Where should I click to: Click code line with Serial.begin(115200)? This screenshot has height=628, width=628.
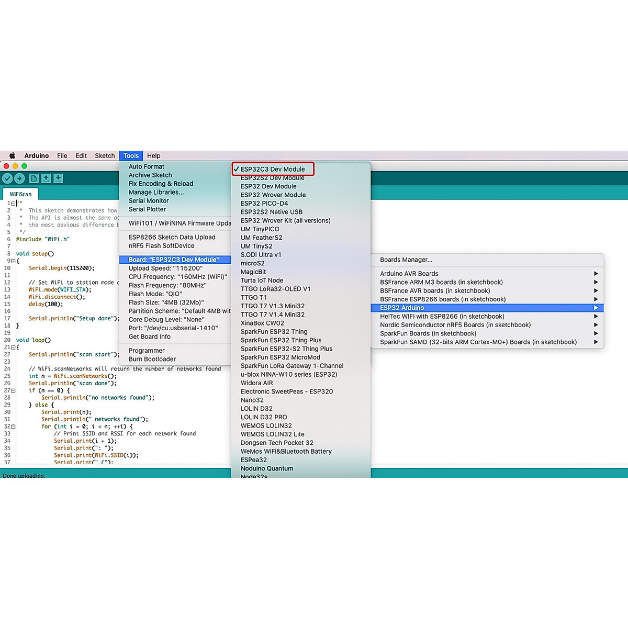pyautogui.click(x=61, y=268)
